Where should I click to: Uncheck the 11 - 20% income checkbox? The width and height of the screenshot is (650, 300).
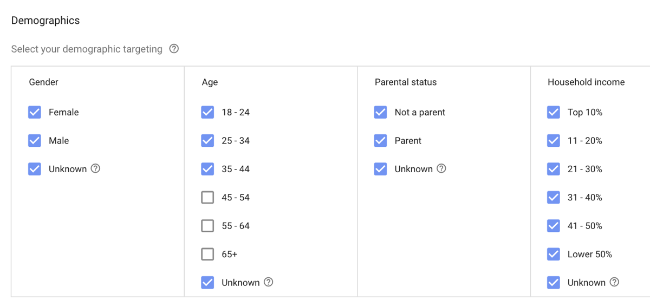[x=554, y=140]
